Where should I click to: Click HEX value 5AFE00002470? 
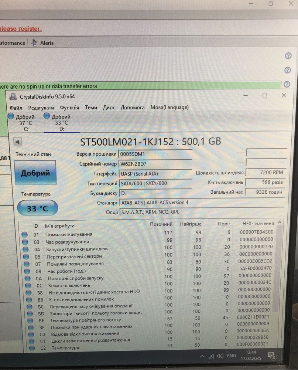[x=255, y=268]
